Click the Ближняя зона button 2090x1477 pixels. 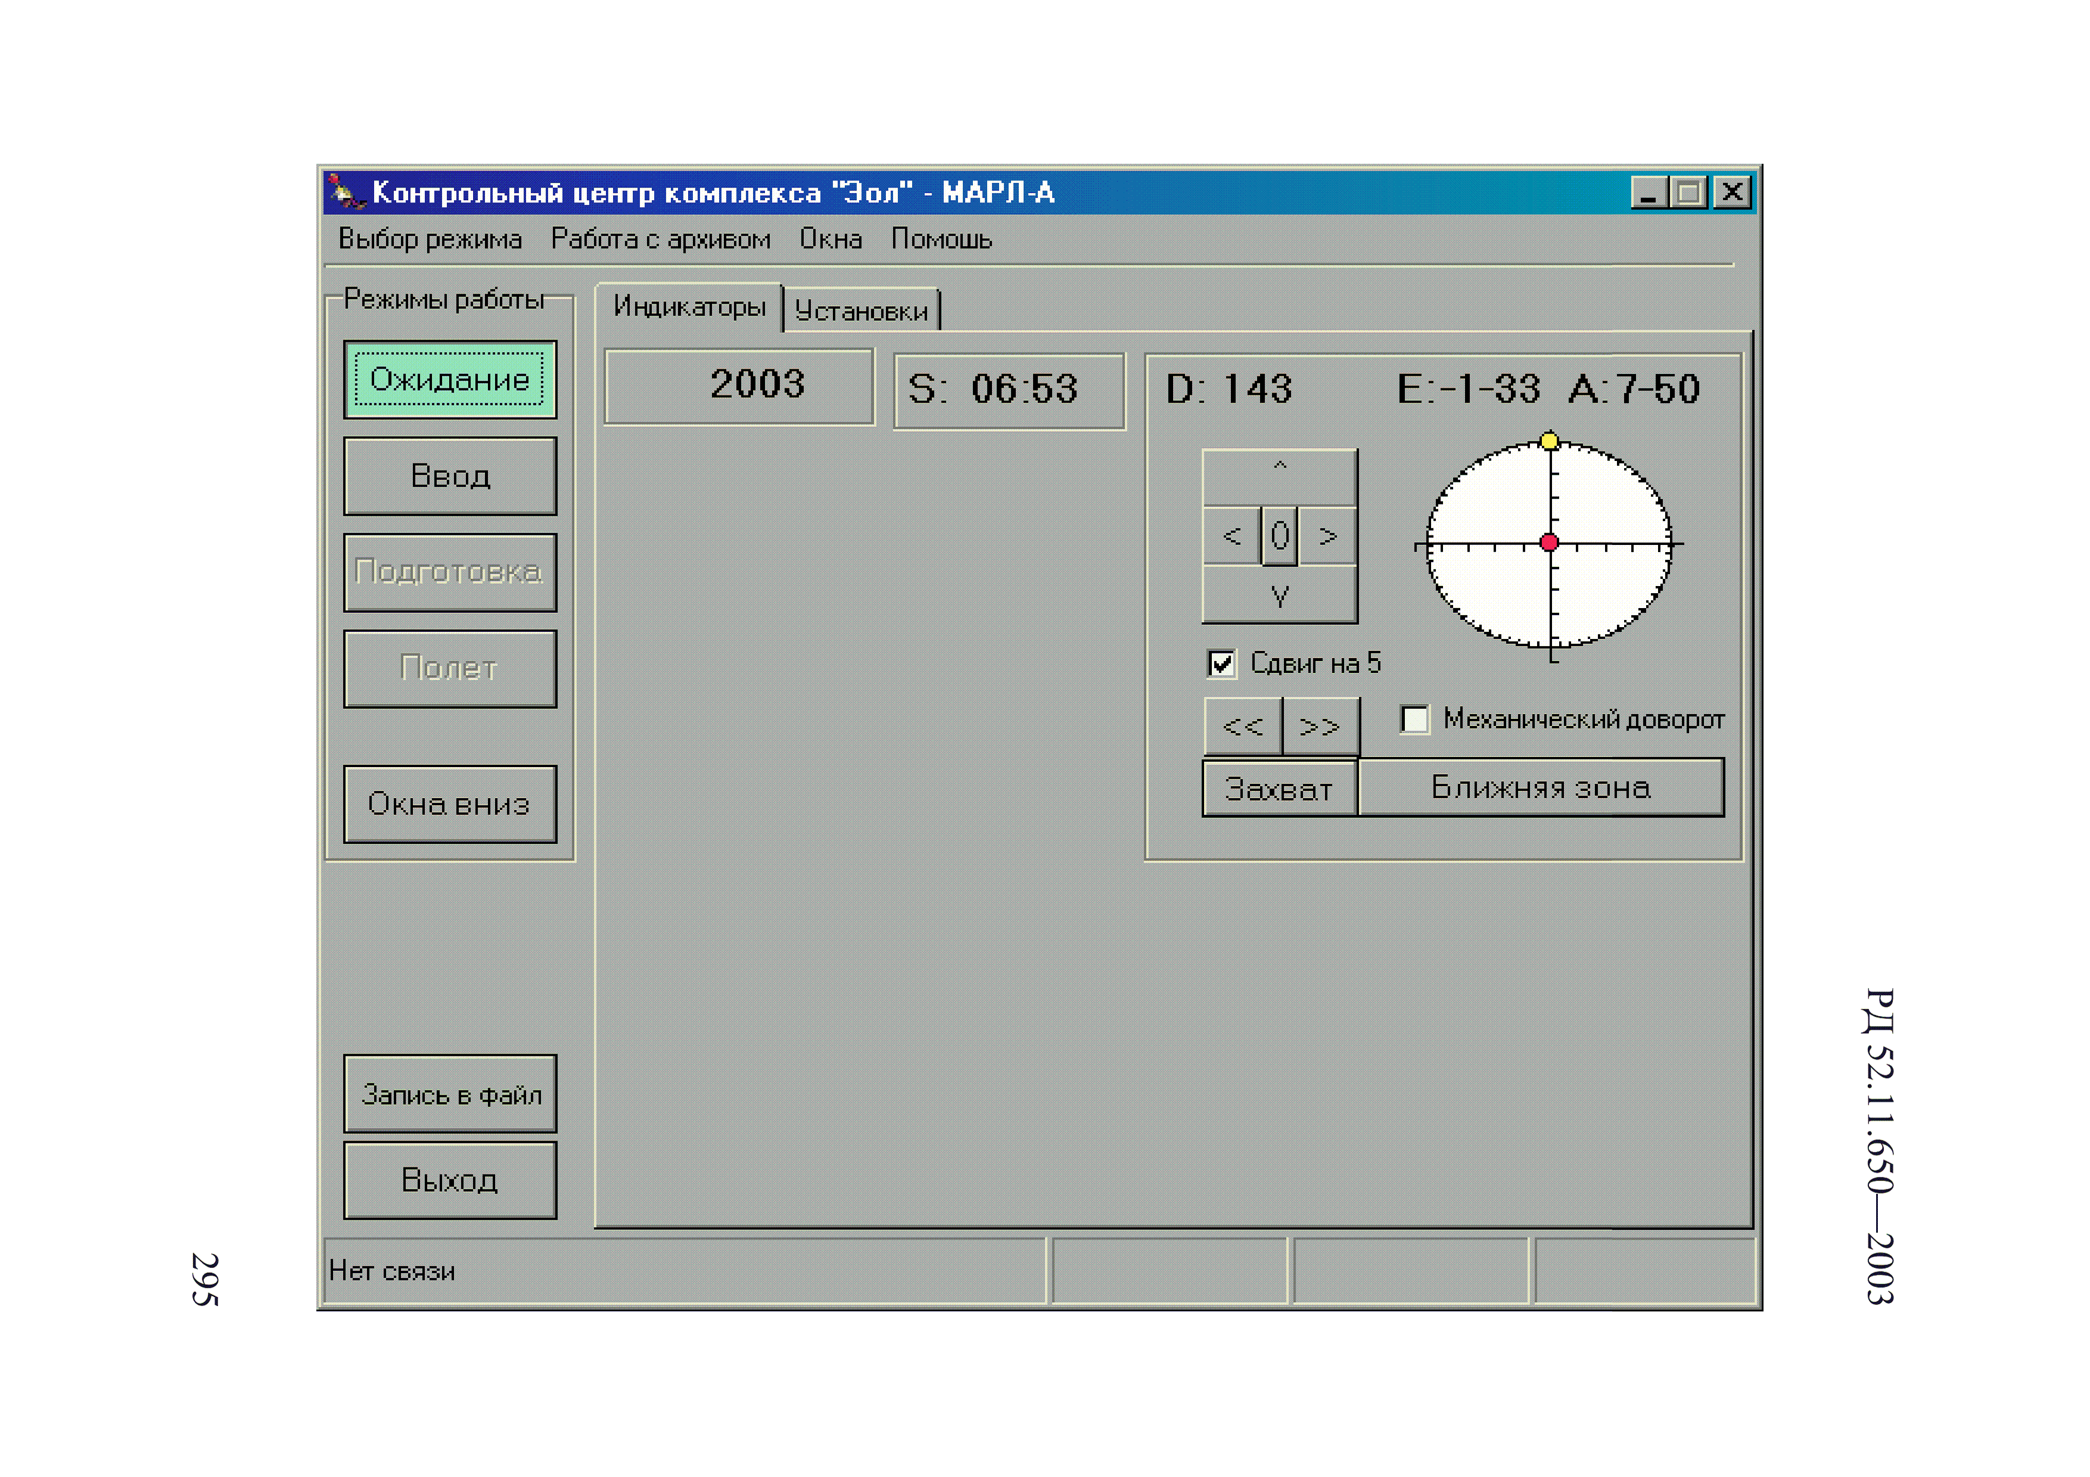point(1540,787)
